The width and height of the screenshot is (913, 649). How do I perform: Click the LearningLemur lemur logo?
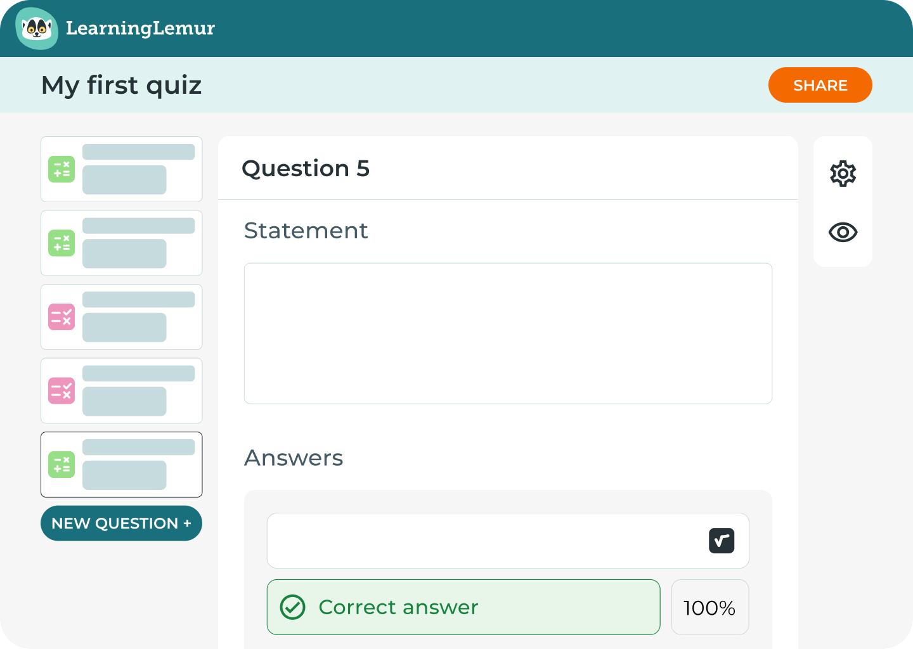pos(37,29)
